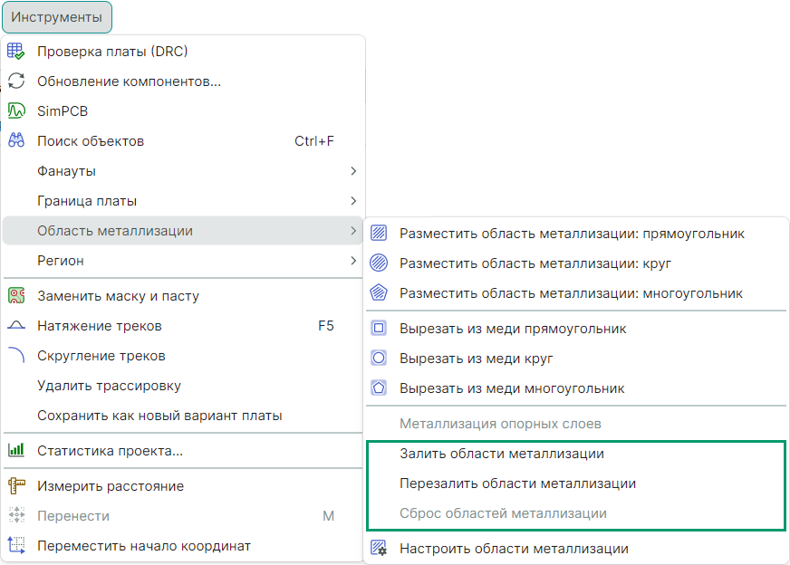Choose Залить области металлизации
790x565 pixels.
pyautogui.click(x=501, y=454)
